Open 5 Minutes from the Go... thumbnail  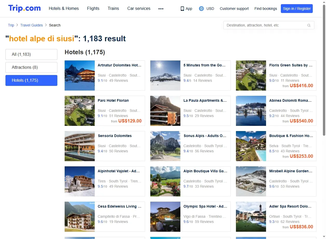(165, 76)
